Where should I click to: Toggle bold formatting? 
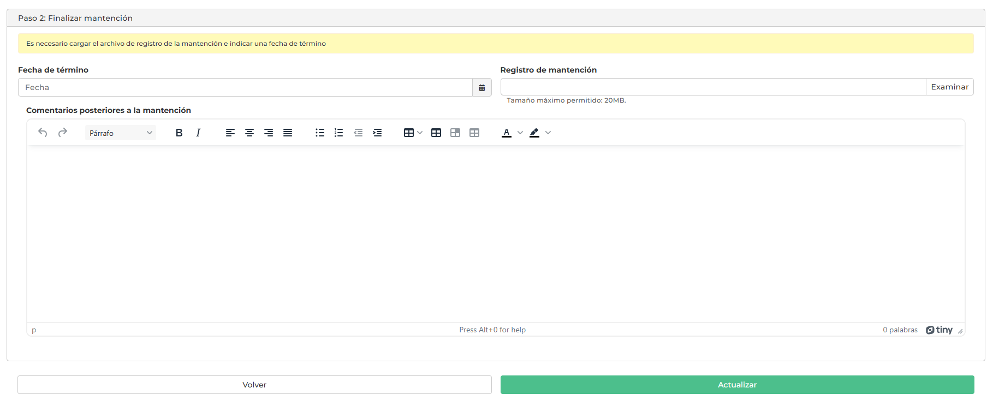click(179, 133)
